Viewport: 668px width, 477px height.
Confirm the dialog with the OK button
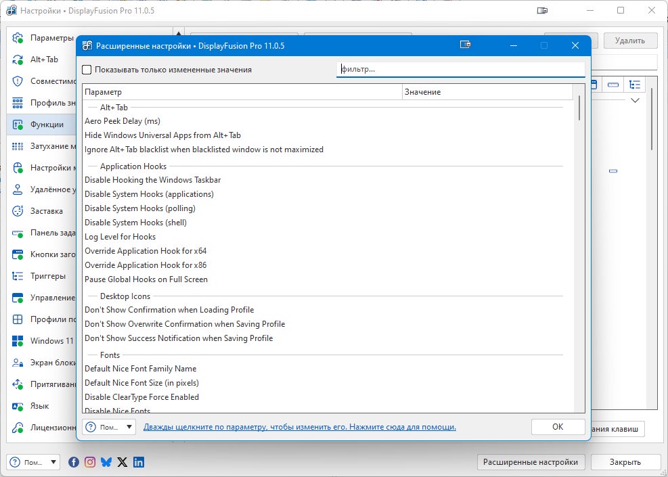coord(558,427)
